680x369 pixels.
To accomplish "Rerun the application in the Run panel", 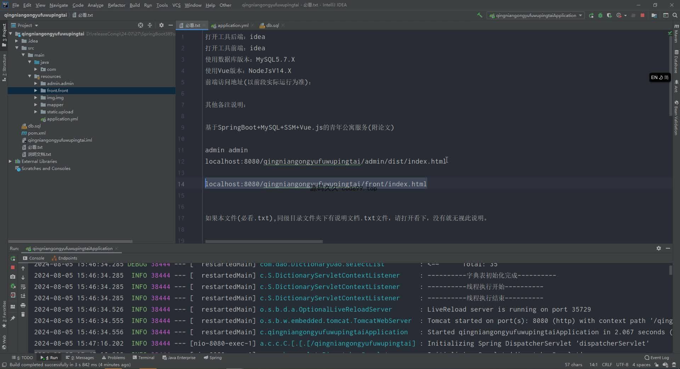I will click(x=13, y=259).
